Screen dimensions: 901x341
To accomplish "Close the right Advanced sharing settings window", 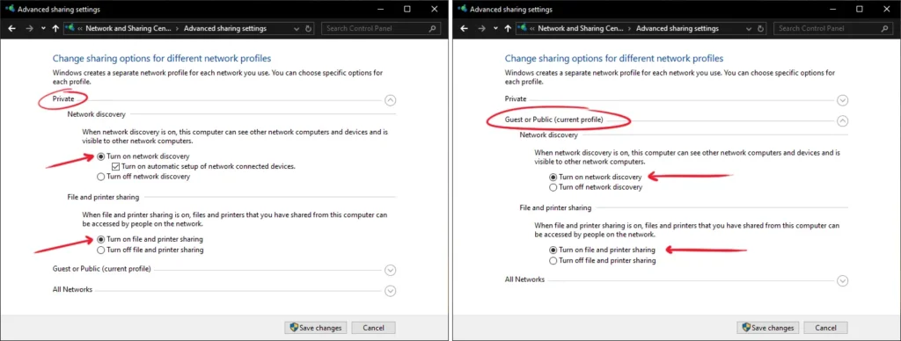I will 886,9.
